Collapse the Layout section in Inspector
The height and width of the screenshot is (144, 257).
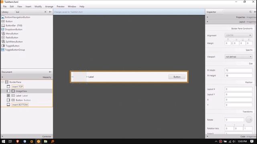click(208, 22)
